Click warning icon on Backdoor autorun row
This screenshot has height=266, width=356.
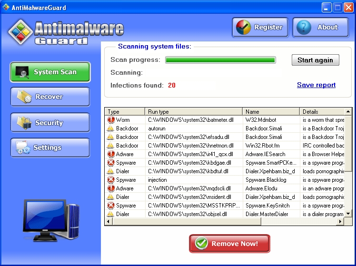(x=110, y=128)
